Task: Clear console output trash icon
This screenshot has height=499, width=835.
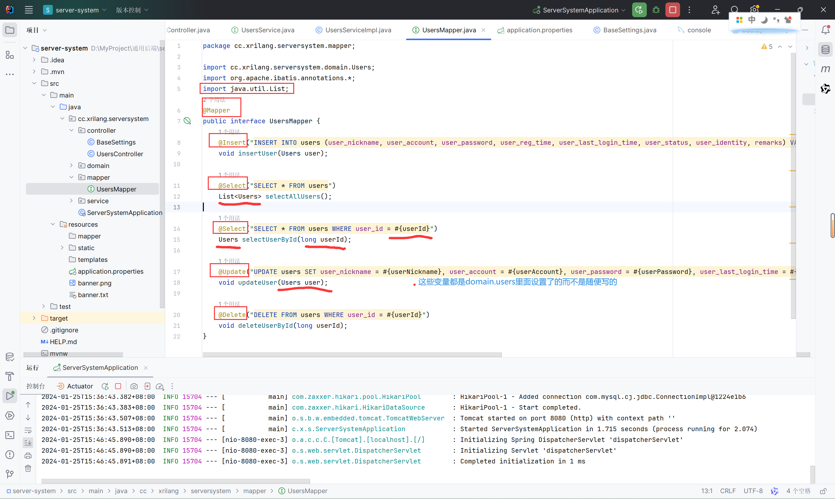Action: 28,468
